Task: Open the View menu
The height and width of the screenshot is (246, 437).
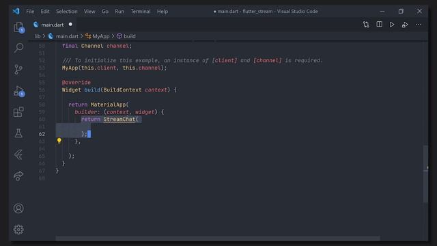Action: 89,12
